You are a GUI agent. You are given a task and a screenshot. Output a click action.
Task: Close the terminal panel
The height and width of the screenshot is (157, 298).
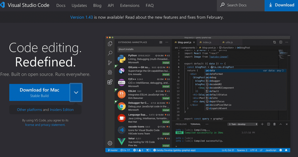[287, 124]
